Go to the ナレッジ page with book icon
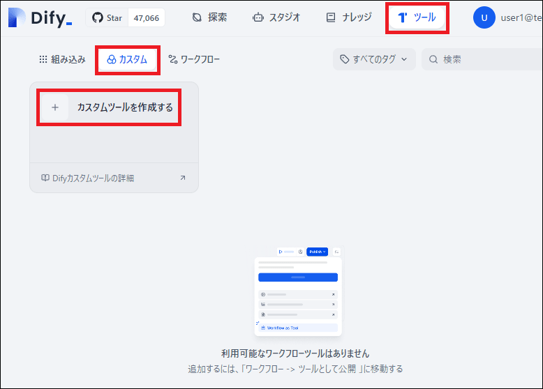543x389 pixels. pos(349,17)
